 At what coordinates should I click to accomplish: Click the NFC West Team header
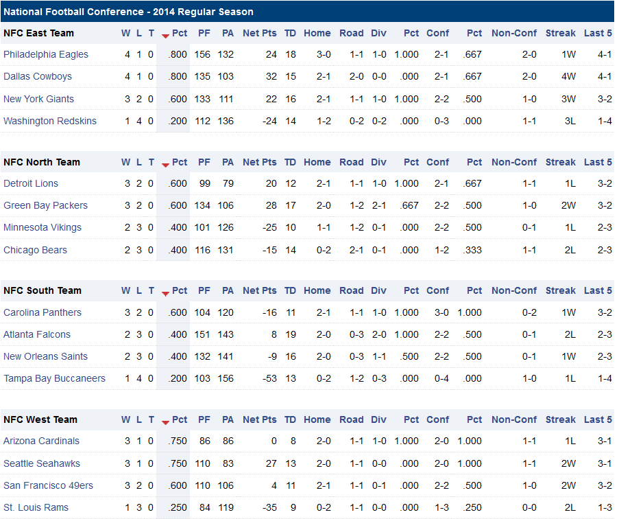[40, 419]
